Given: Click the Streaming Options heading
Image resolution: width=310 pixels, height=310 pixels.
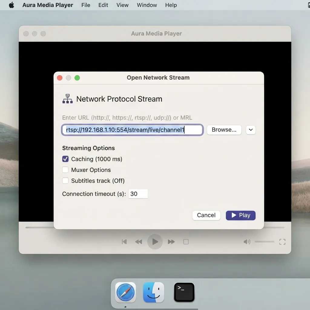Looking at the screenshot, I should click(x=88, y=148).
